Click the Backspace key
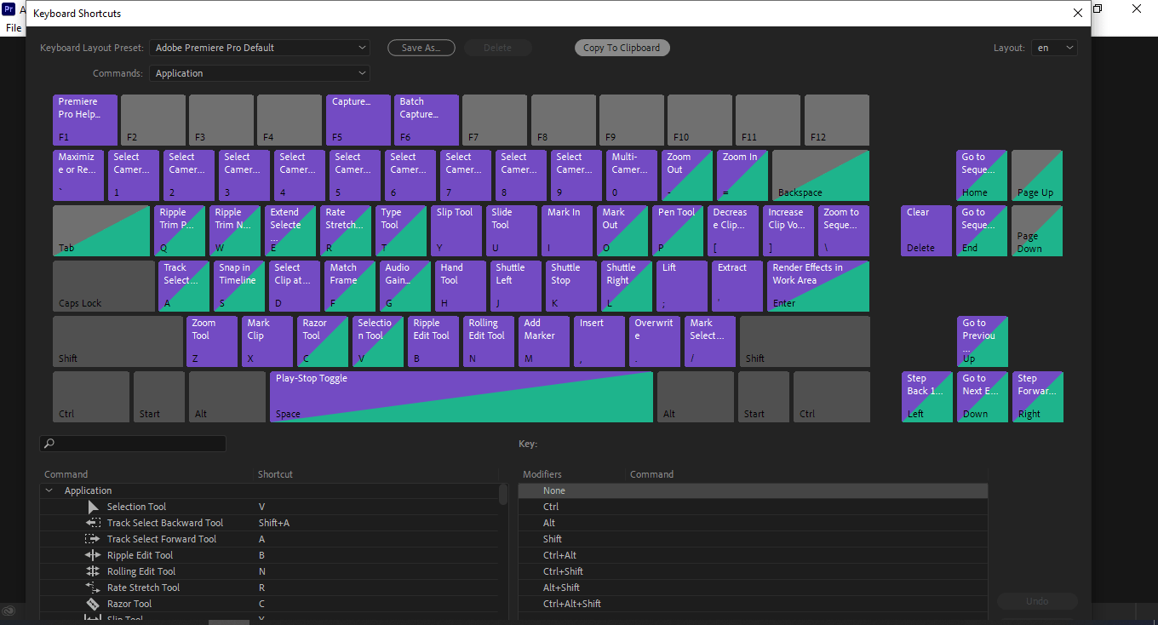This screenshot has width=1158, height=625. 821,175
